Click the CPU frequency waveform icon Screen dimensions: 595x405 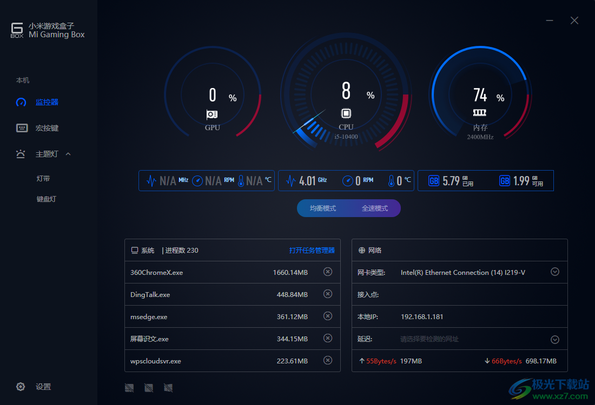(x=291, y=181)
